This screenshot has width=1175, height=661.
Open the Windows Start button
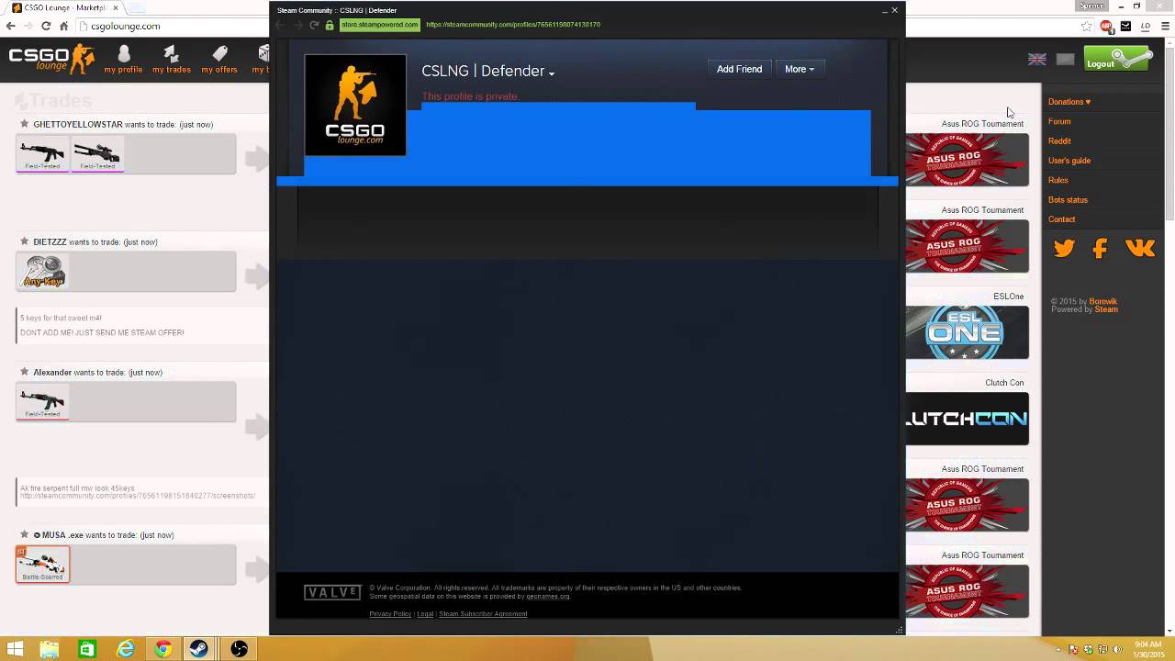[15, 649]
